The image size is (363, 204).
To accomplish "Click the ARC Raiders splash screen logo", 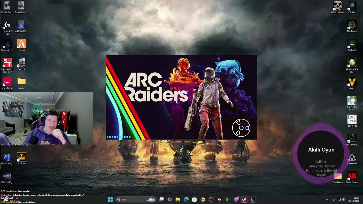I will pyautogui.click(x=156, y=87).
